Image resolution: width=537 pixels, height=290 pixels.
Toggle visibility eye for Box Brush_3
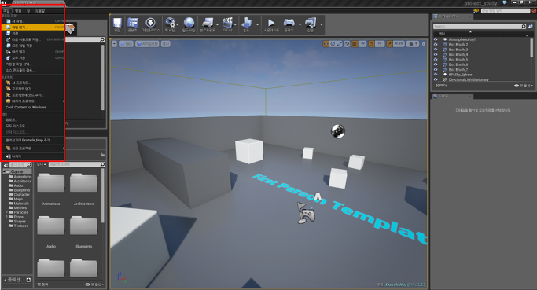(436, 50)
